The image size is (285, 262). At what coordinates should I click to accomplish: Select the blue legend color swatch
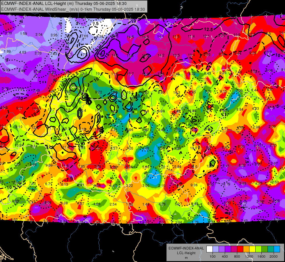coord(277,249)
